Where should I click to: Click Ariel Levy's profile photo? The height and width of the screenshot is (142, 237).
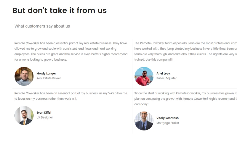pyautogui.click(x=144, y=76)
